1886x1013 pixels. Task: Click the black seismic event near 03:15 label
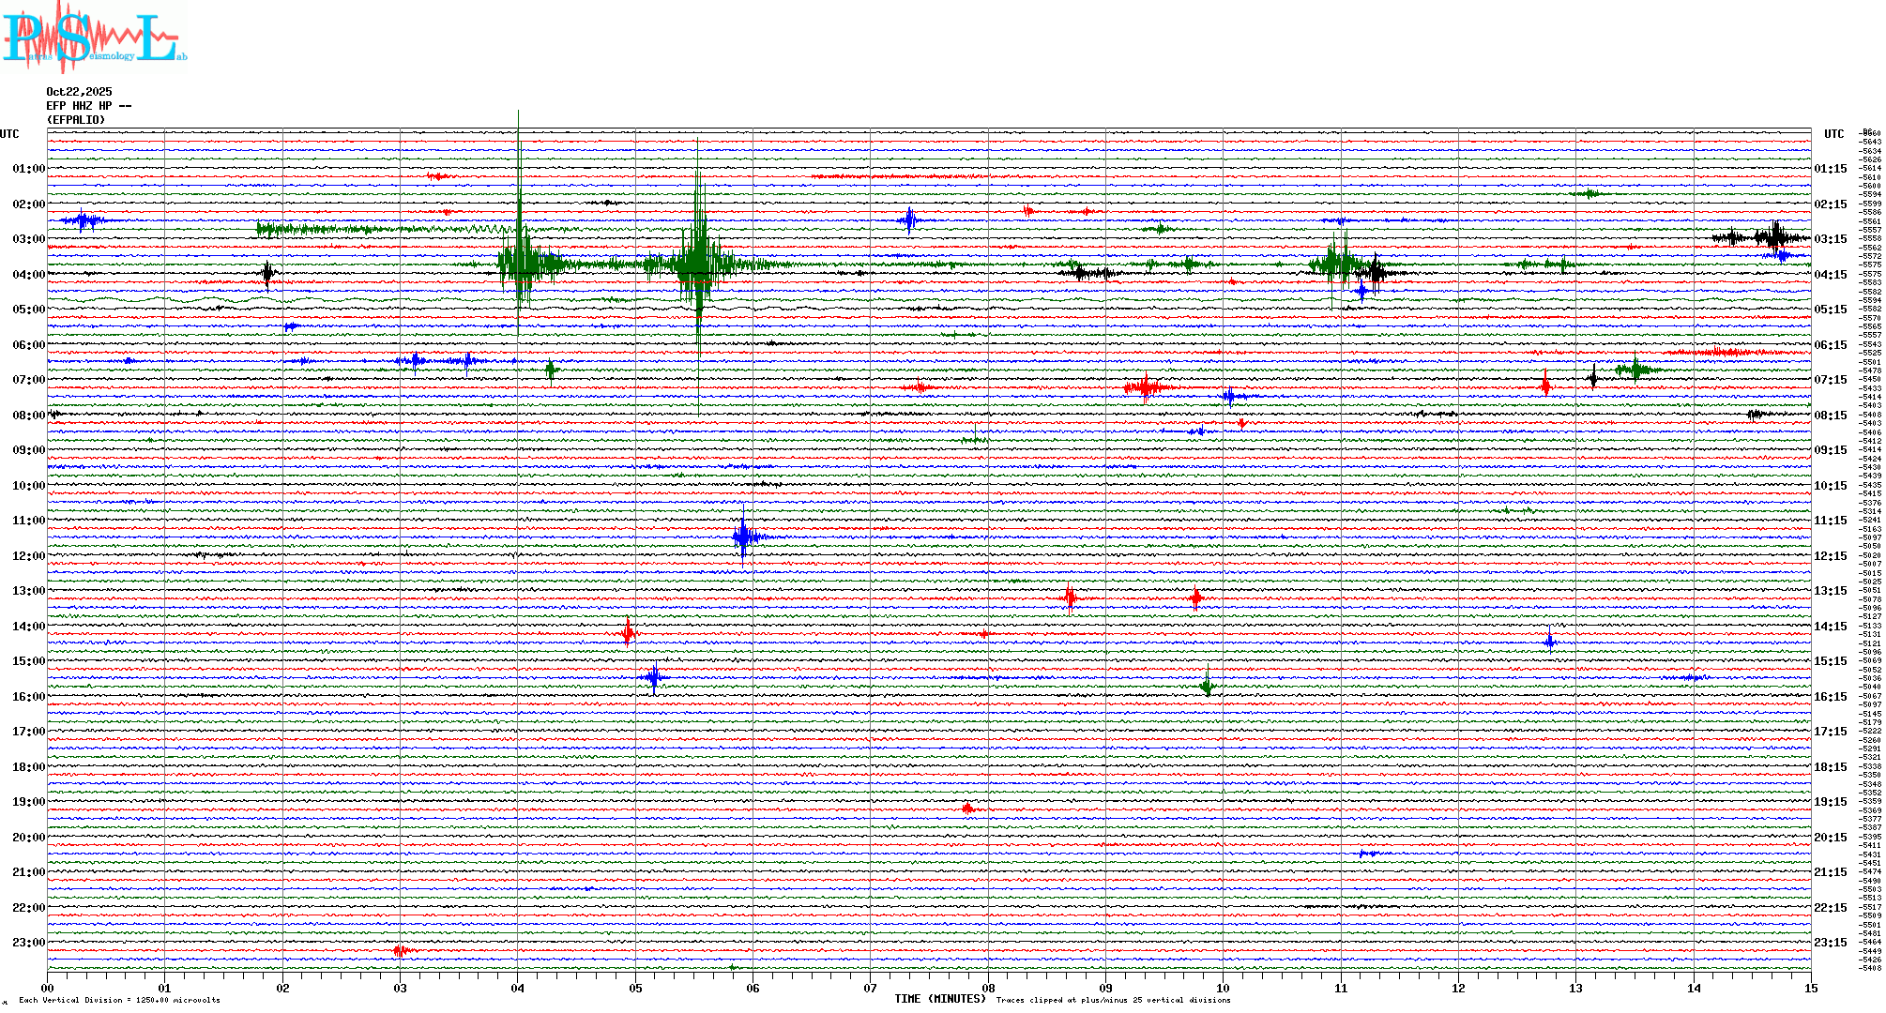(1773, 237)
